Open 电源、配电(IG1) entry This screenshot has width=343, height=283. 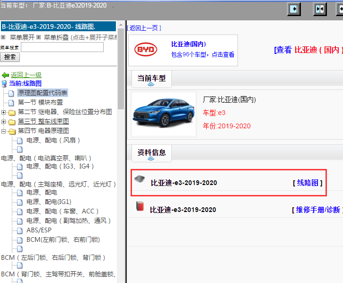[x=49, y=202]
